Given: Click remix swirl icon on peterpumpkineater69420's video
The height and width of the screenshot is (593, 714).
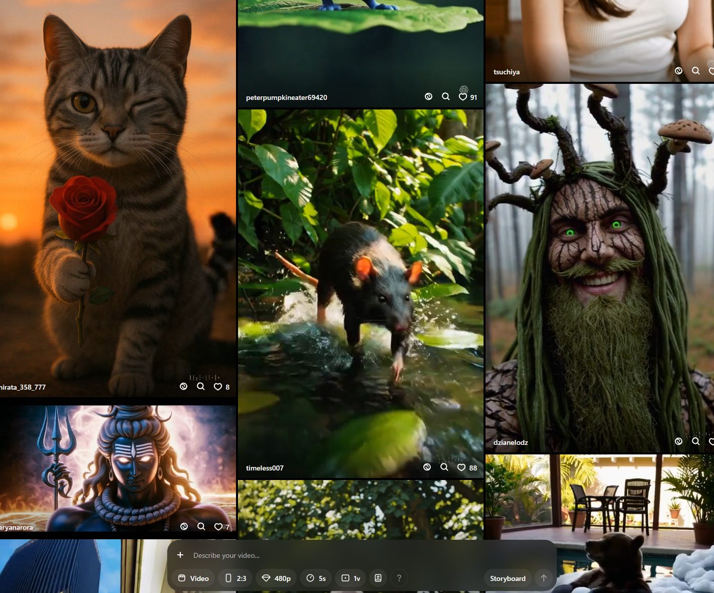Looking at the screenshot, I should click(x=428, y=97).
